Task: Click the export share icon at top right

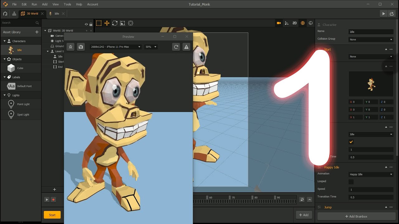Action: tap(392, 14)
